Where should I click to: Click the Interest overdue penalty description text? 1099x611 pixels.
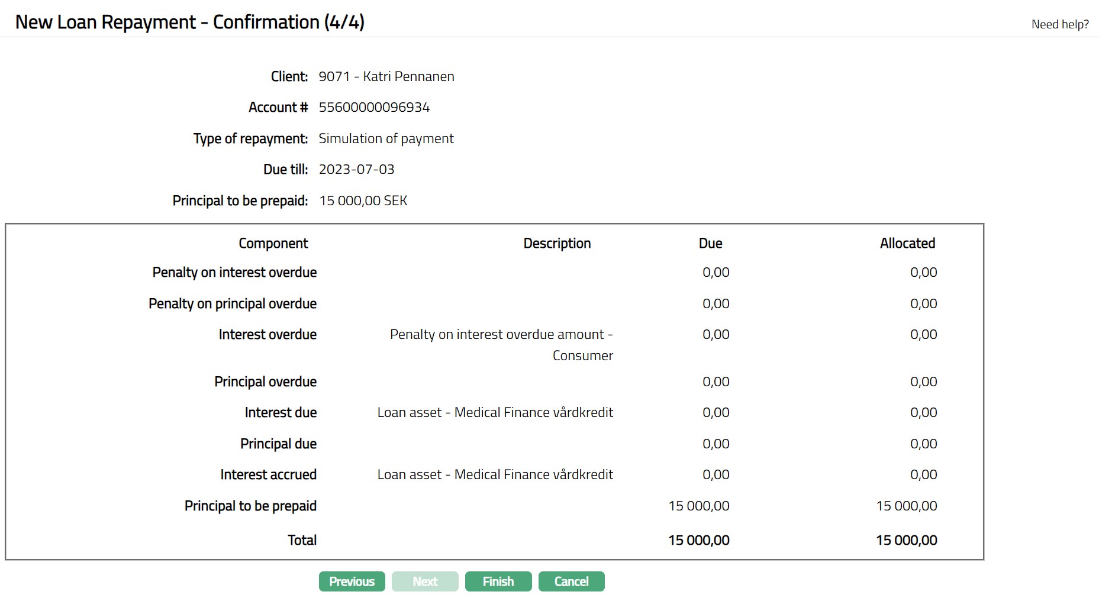501,344
